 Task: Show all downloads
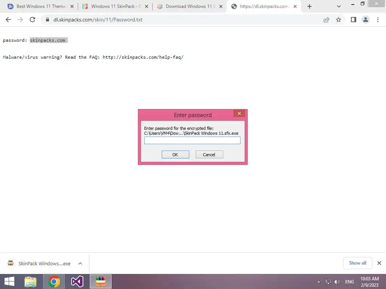(x=357, y=263)
